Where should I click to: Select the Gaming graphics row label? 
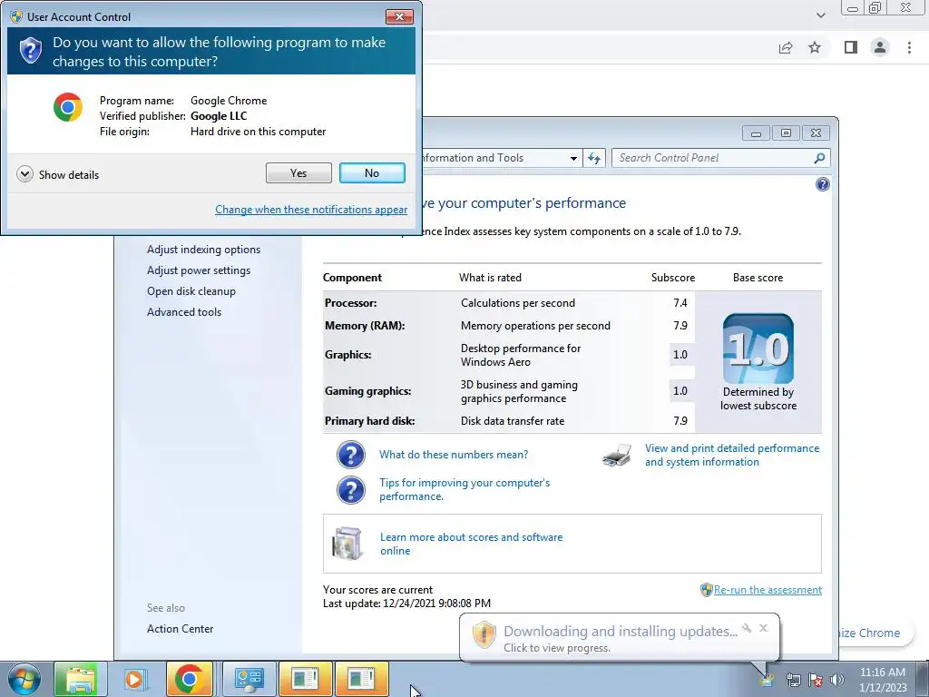[368, 391]
